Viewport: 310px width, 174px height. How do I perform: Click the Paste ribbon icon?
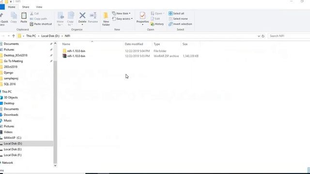tap(24, 17)
